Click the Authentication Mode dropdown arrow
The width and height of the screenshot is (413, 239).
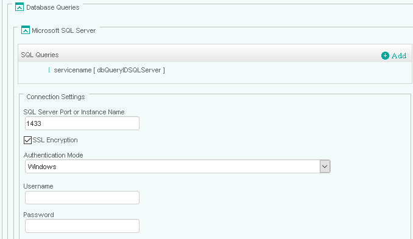pyautogui.click(x=325, y=167)
